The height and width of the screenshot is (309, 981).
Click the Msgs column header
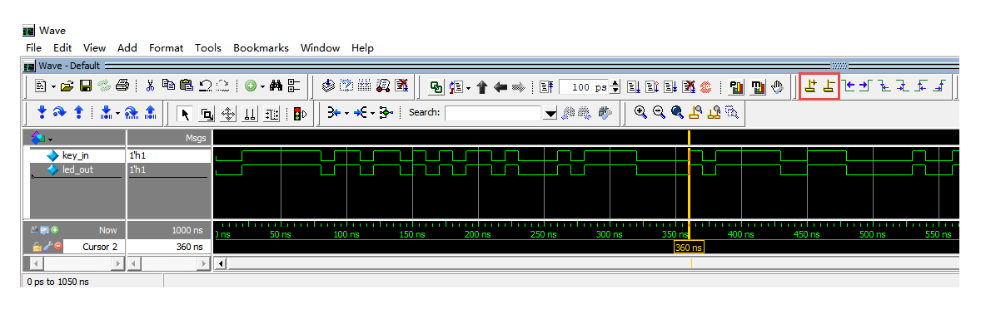coord(169,138)
